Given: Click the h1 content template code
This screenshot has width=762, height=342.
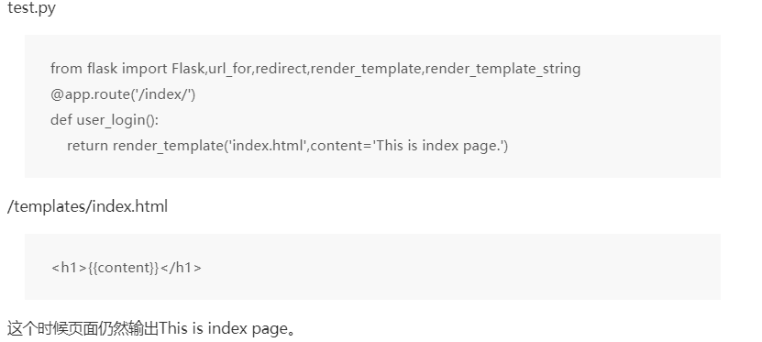Looking at the screenshot, I should (x=127, y=268).
